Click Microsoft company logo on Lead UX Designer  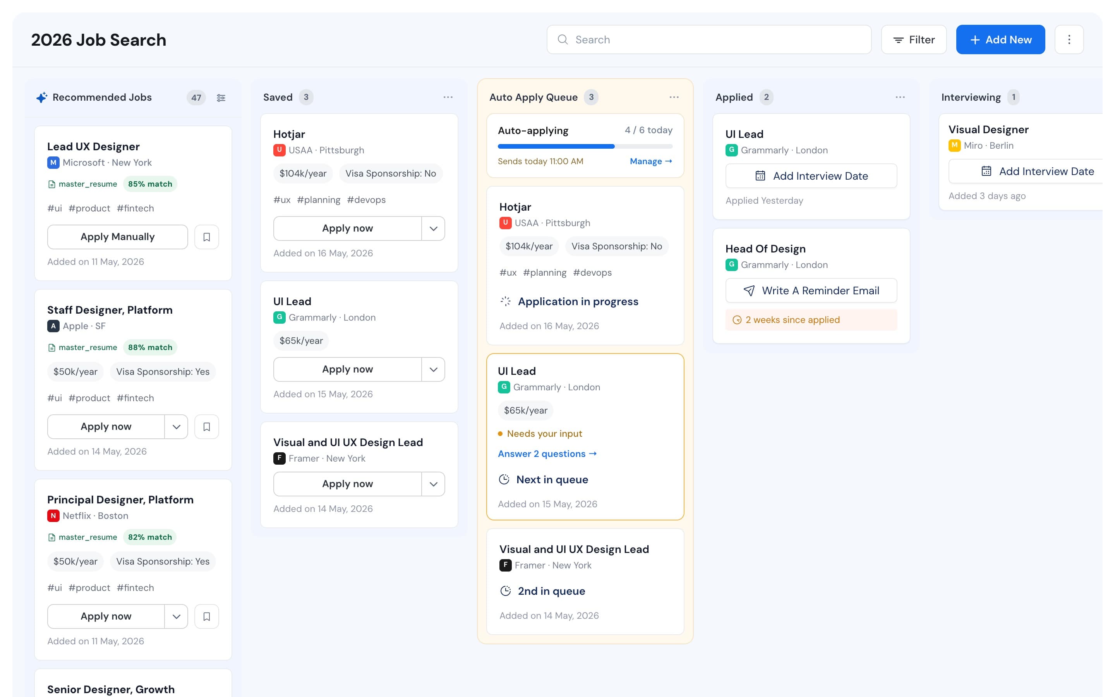click(x=53, y=163)
